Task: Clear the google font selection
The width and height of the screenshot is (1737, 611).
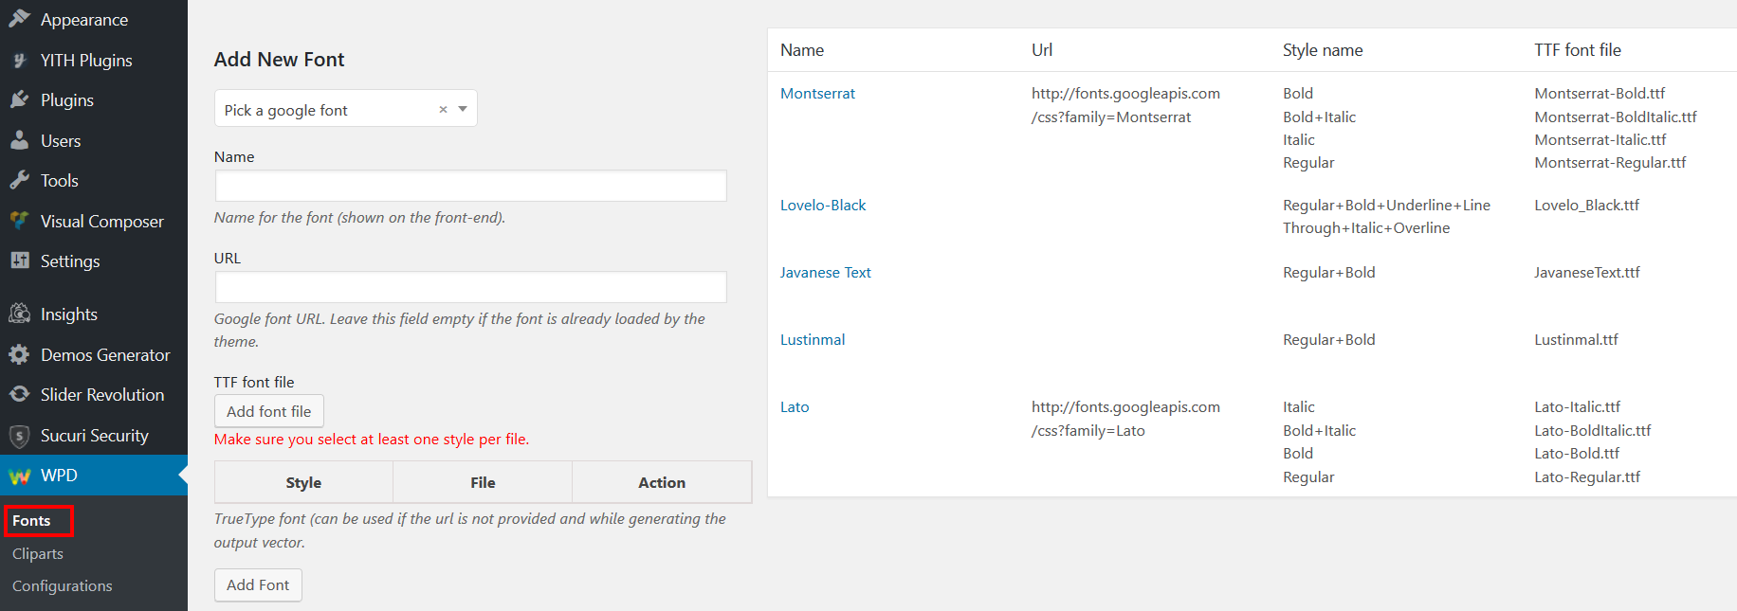Action: (443, 110)
